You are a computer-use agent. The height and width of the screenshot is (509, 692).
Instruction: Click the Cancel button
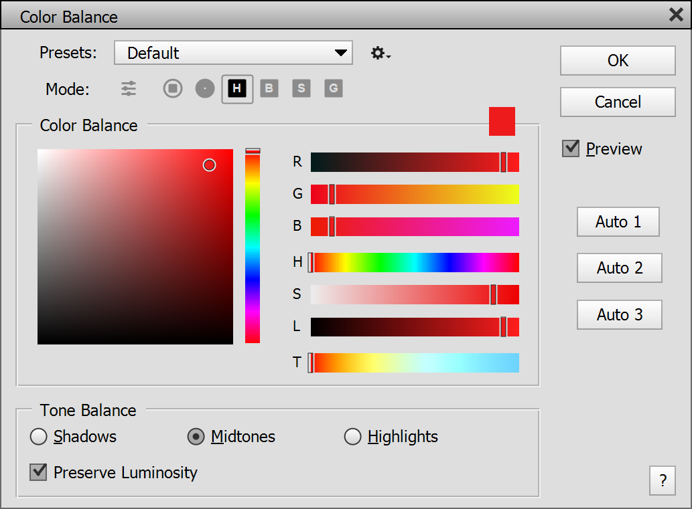pos(618,102)
